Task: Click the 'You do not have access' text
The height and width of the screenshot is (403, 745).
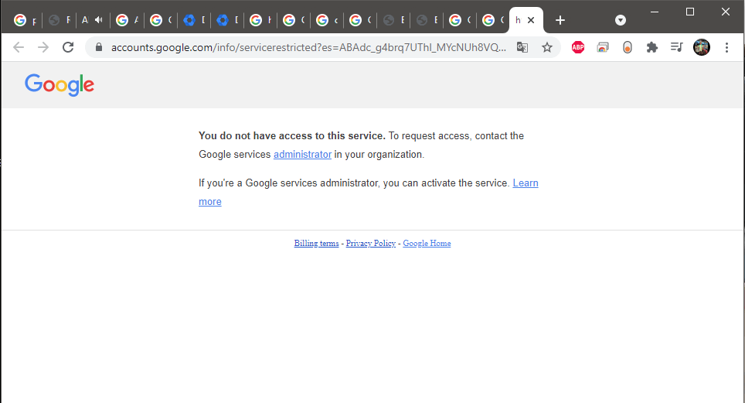Action: tap(291, 135)
